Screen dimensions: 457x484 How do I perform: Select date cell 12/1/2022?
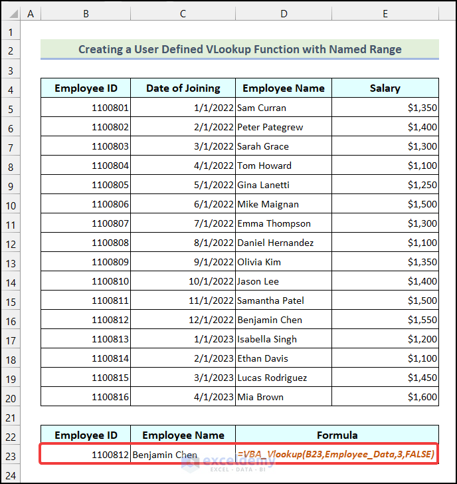[x=183, y=320]
